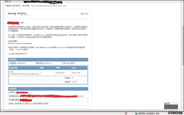Screen dimensions: 184x115
Task: Switch email language to ENG
Action: [x=87, y=14]
